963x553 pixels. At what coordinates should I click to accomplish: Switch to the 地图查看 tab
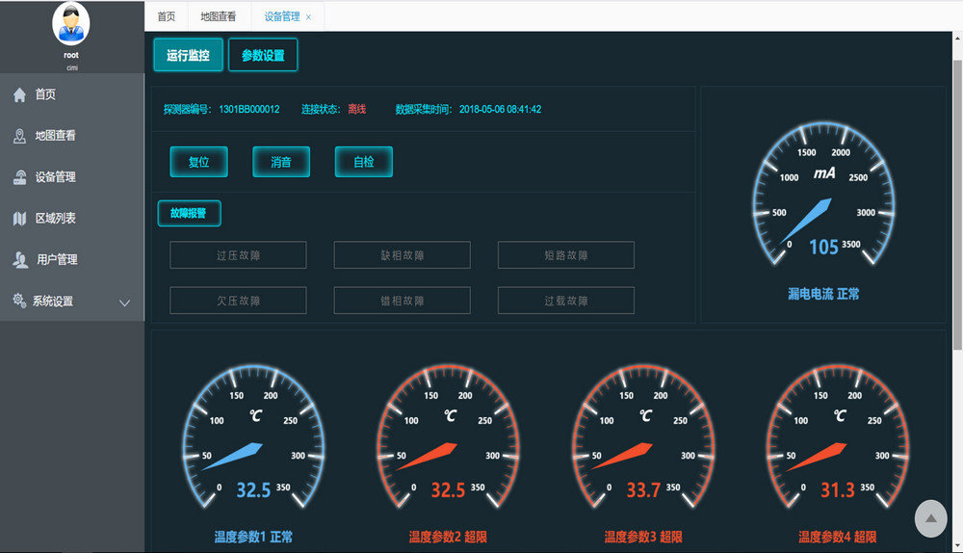pyautogui.click(x=218, y=16)
